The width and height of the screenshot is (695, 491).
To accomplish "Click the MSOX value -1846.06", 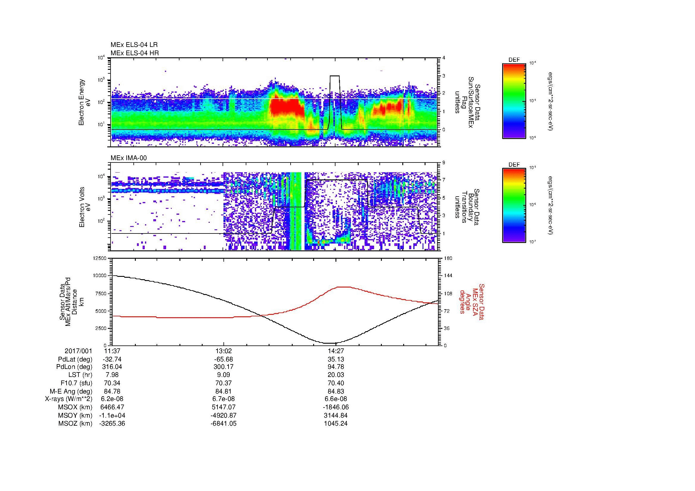I will [336, 407].
